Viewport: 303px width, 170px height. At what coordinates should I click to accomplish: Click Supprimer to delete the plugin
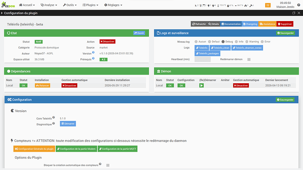285,24
